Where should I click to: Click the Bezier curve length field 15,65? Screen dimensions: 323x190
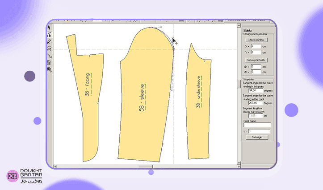coord(256,116)
